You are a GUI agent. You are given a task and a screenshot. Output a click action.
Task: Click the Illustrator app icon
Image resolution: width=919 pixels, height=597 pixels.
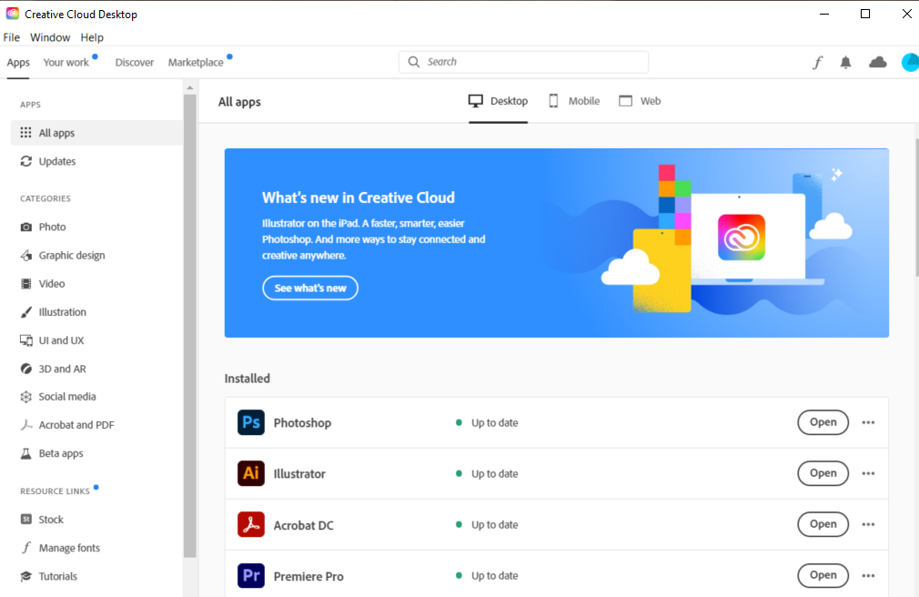point(251,473)
